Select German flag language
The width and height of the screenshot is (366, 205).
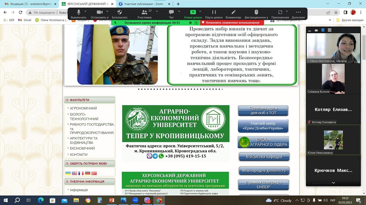pyautogui.click(x=87, y=173)
